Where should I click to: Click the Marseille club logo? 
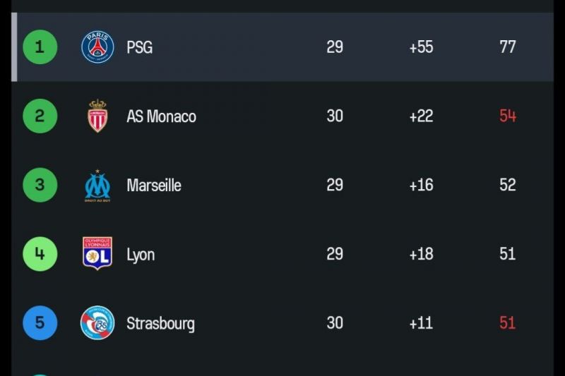pyautogui.click(x=97, y=186)
